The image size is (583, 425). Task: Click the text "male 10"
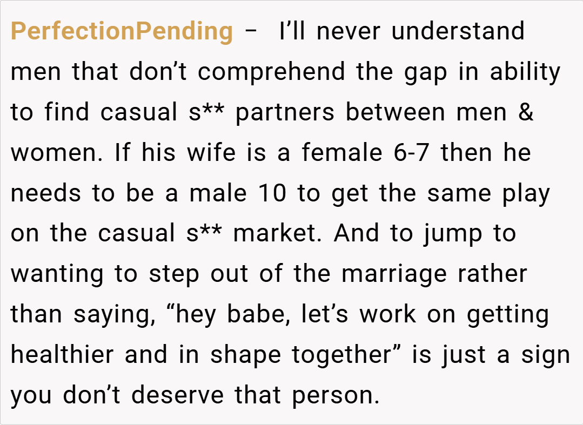237,193
